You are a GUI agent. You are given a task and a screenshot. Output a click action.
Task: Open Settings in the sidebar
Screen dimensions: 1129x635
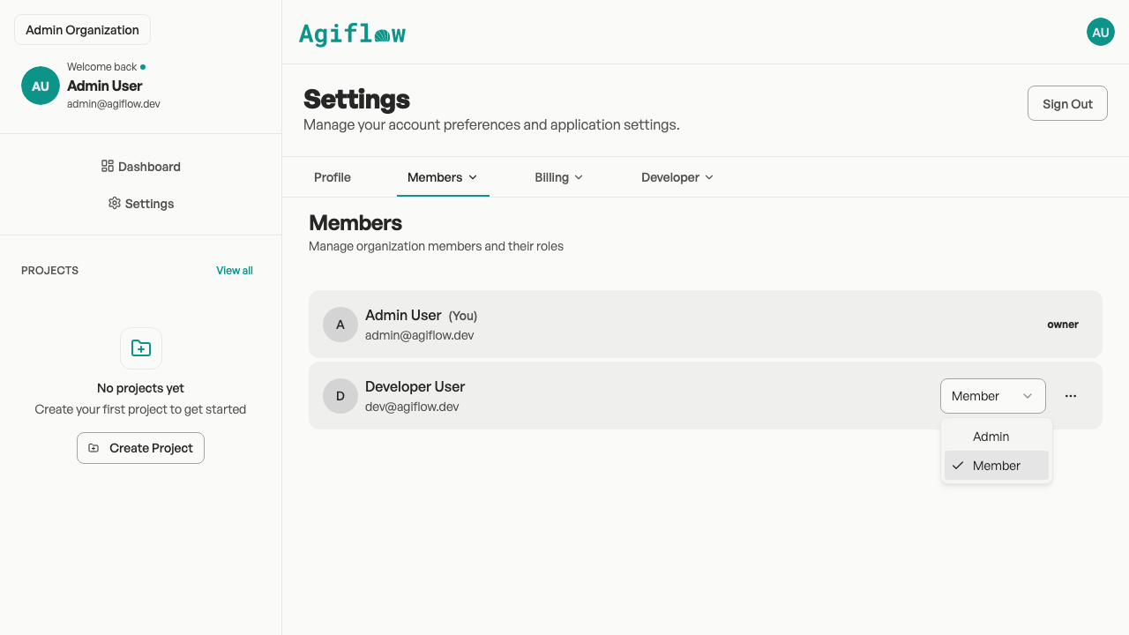pyautogui.click(x=141, y=203)
